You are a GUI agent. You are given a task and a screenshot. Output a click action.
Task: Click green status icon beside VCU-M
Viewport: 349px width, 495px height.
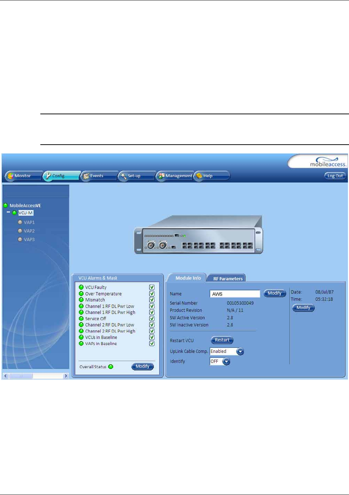[15, 212]
